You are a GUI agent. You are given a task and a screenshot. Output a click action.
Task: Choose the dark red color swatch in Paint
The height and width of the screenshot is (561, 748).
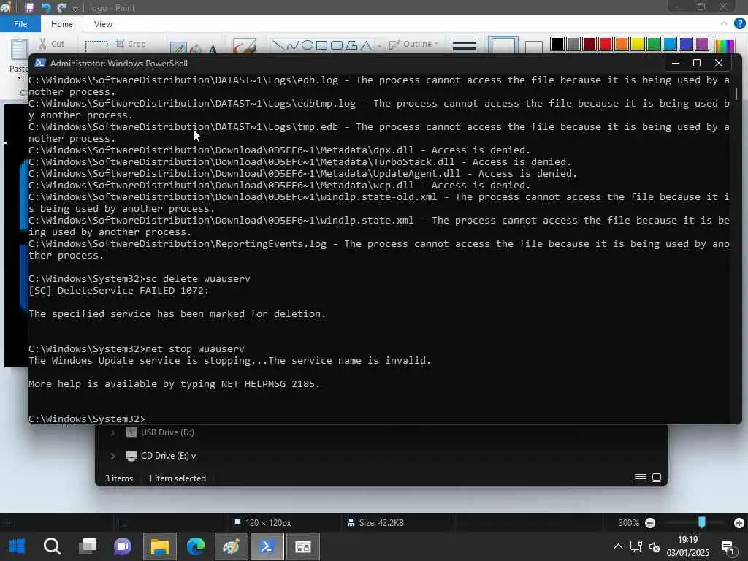coord(589,44)
